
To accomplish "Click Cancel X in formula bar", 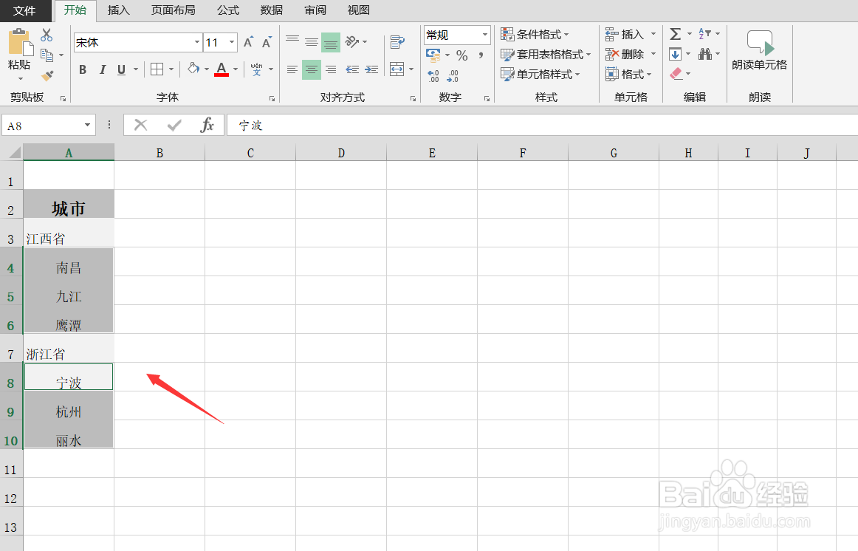I will click(140, 126).
